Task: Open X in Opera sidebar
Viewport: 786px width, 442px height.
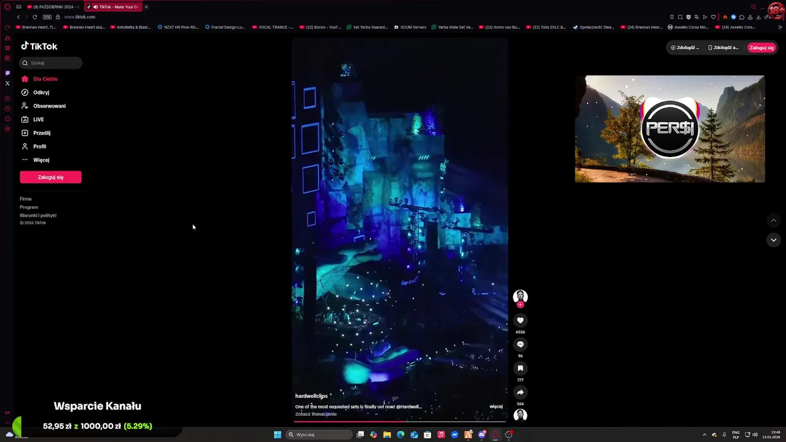Action: tap(7, 83)
